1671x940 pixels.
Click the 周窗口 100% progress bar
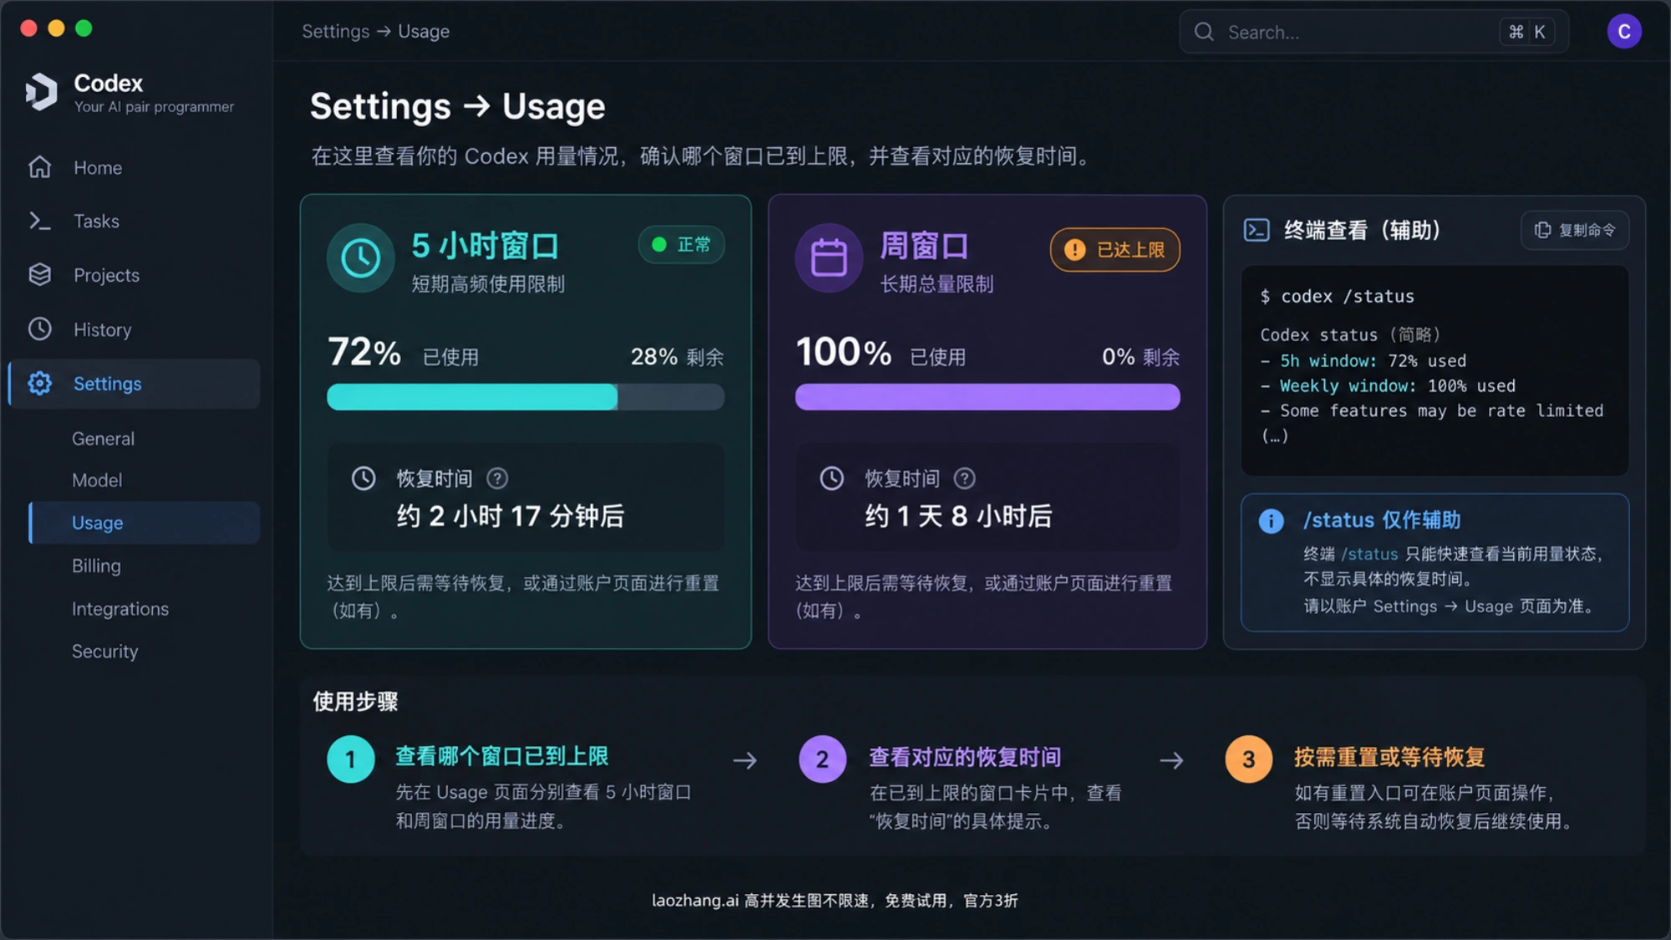(x=988, y=397)
